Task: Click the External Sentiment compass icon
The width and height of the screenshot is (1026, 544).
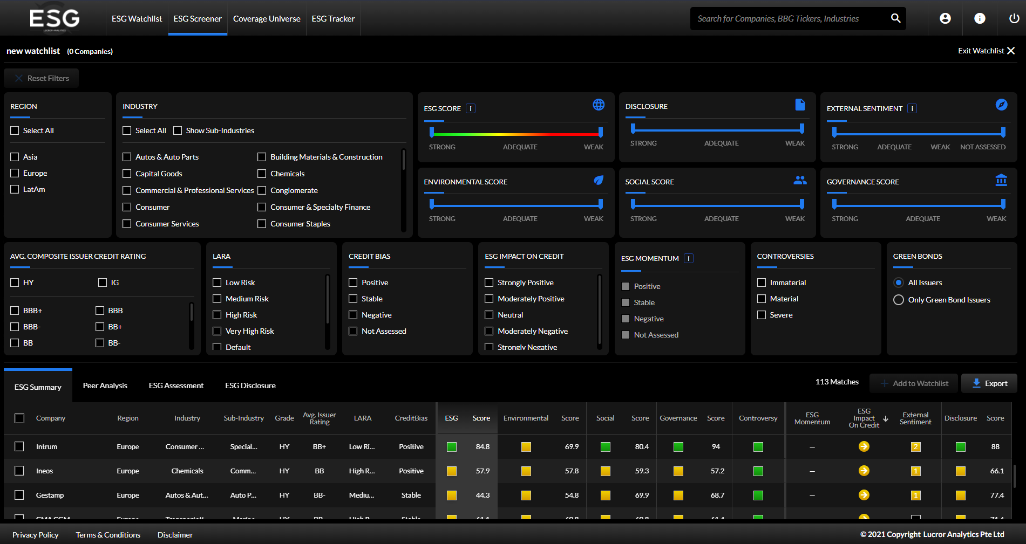Action: 1001,105
